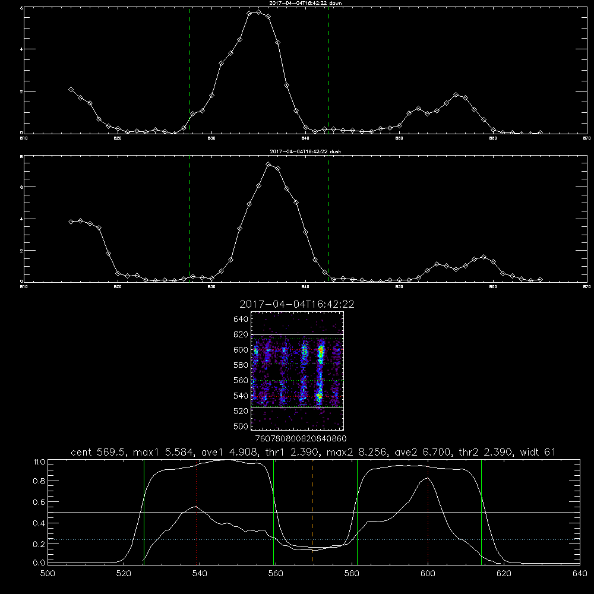
Task: Click the green boundary line near 525 in bottom plot
Action: coord(144,511)
